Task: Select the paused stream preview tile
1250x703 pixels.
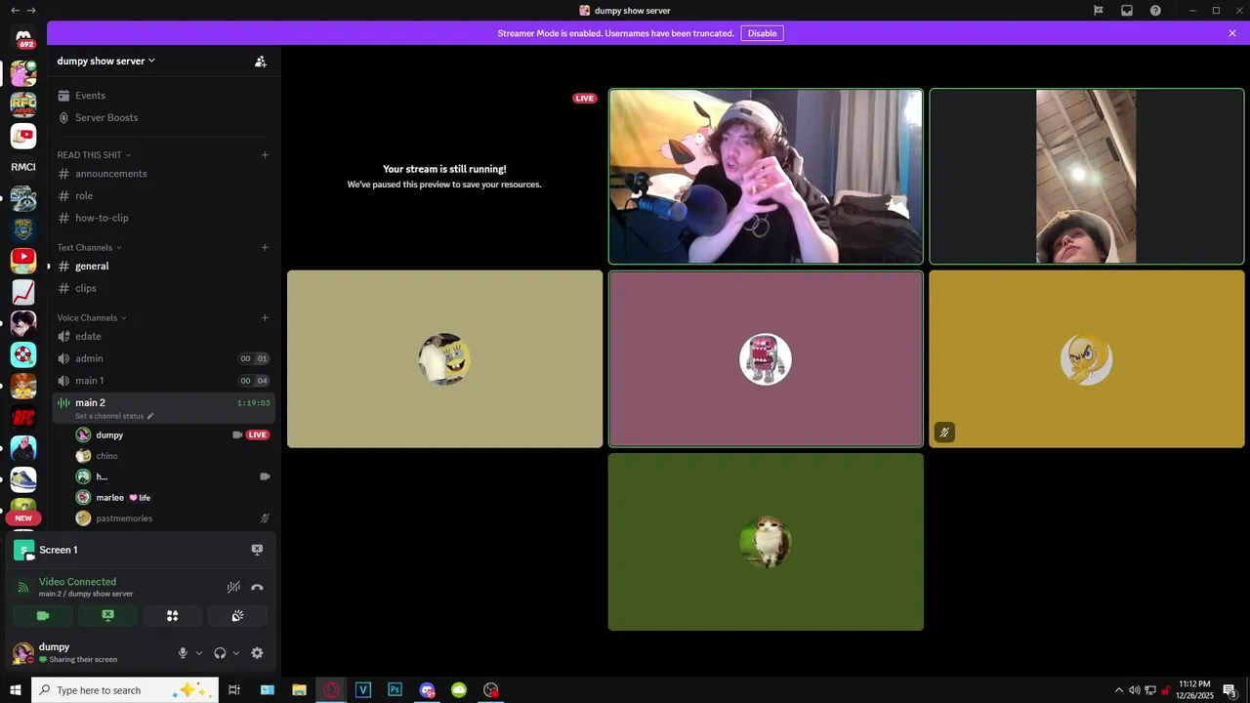Action: click(444, 177)
